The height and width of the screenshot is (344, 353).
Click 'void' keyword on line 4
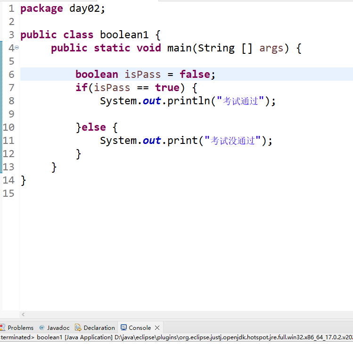(148, 48)
